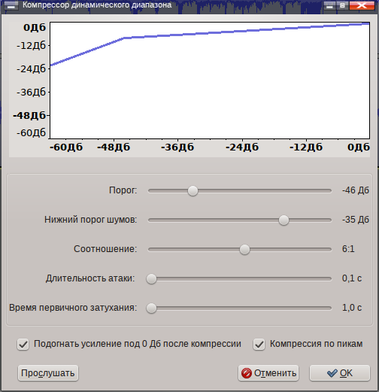Disable the Компрессия по пикам checkbox
The image size is (379, 392).
pos(259,345)
